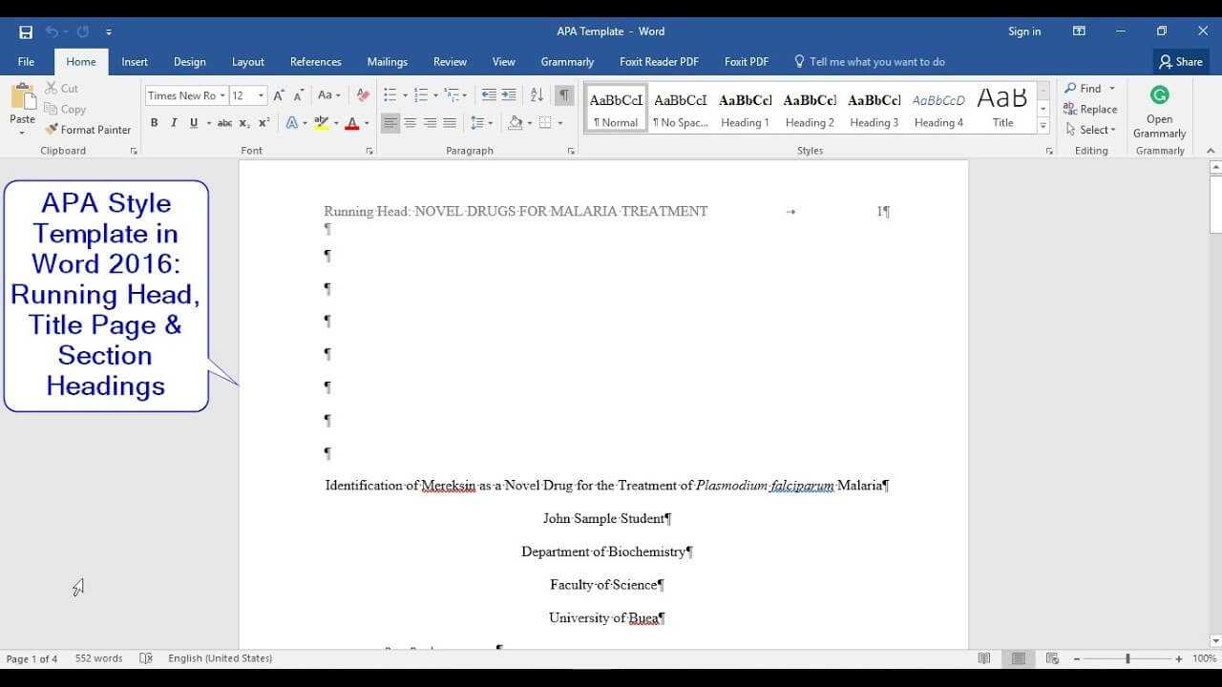Open the References tab
The height and width of the screenshot is (687, 1222).
(315, 62)
